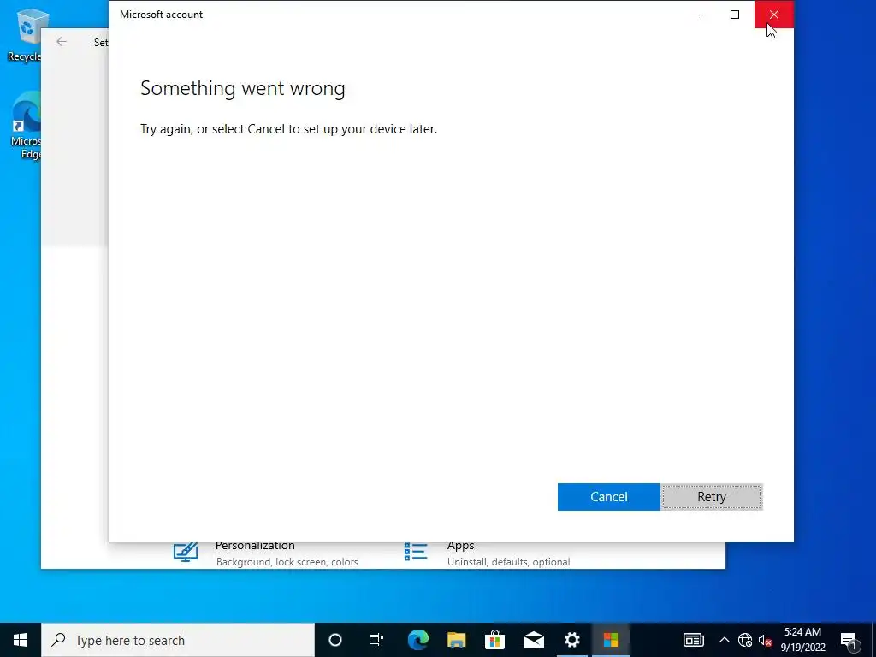876x657 pixels.
Task: Click the Personalization monitor icon
Action: click(186, 552)
